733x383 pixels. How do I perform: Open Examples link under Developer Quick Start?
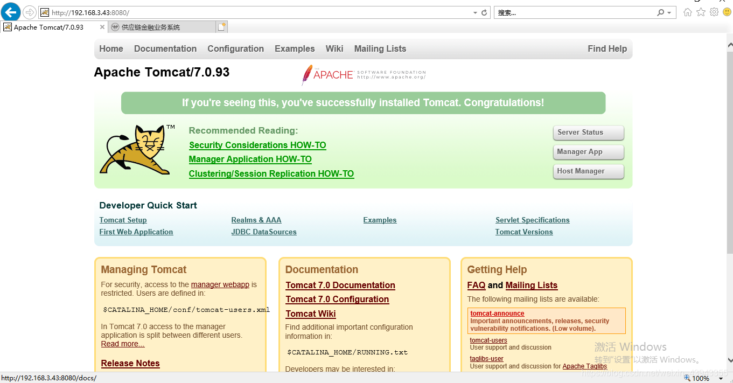point(380,220)
